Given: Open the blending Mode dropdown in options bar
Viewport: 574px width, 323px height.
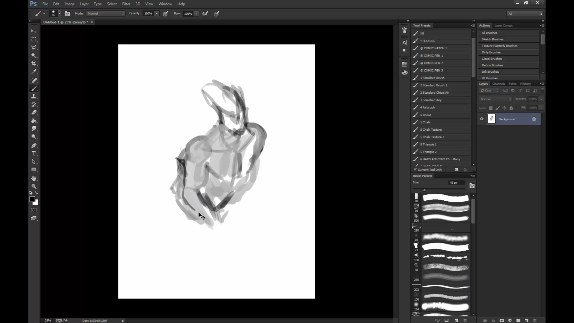Looking at the screenshot, I should (106, 13).
